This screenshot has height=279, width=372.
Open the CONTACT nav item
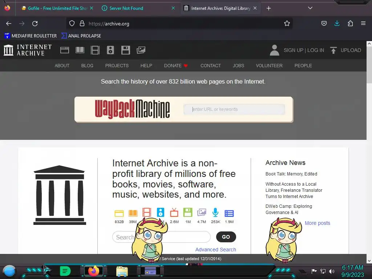click(211, 65)
